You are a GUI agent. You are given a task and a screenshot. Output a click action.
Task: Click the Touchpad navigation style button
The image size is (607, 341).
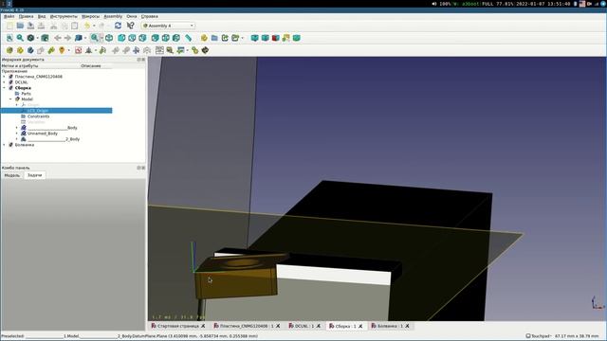pyautogui.click(x=539, y=336)
